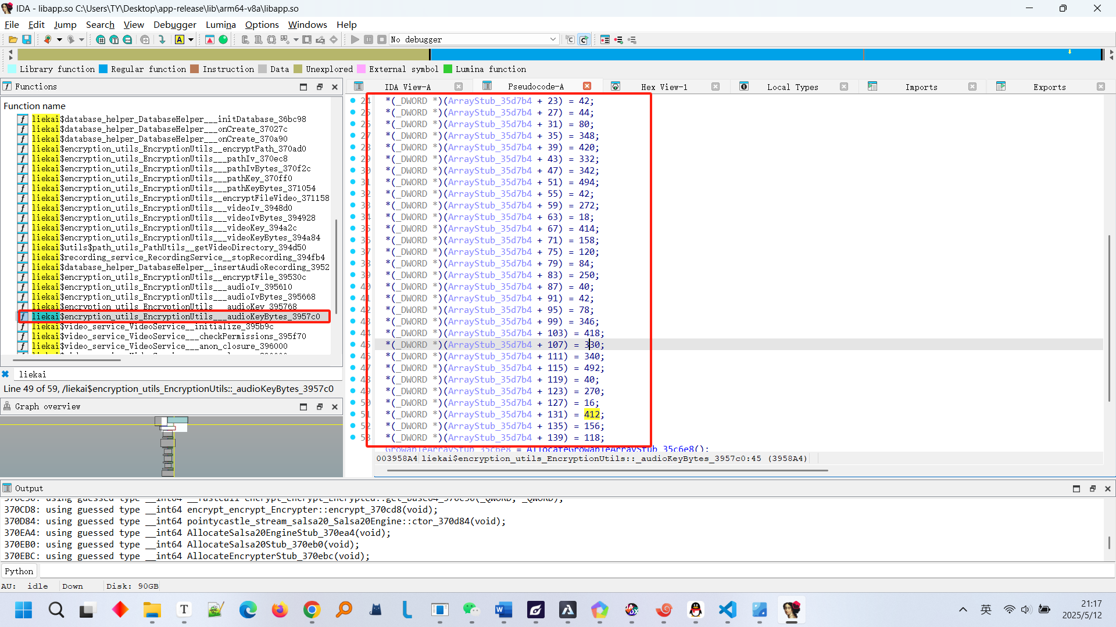Clear the liekai filter with the X icon
1116x627 pixels.
(x=5, y=374)
